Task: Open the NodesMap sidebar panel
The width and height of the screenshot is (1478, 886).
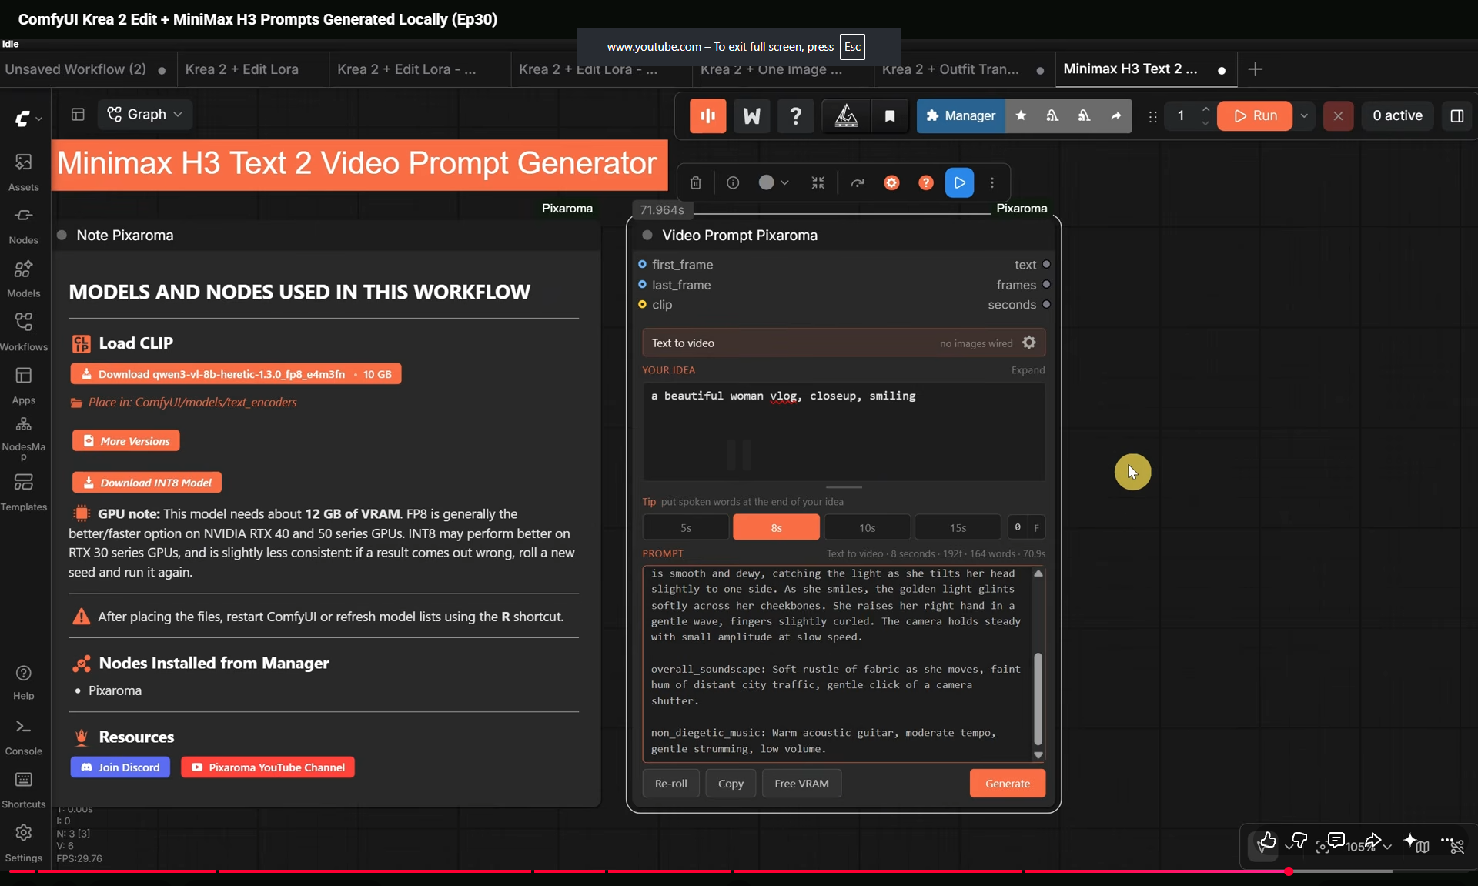Action: point(24,439)
